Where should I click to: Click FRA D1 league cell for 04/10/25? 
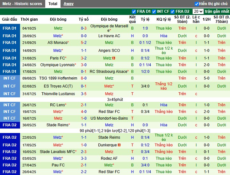(10, 28)
